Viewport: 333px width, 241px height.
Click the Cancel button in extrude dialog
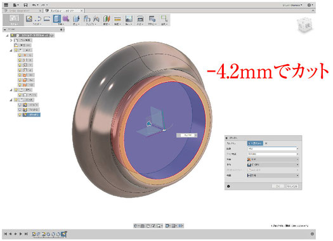[292, 186]
